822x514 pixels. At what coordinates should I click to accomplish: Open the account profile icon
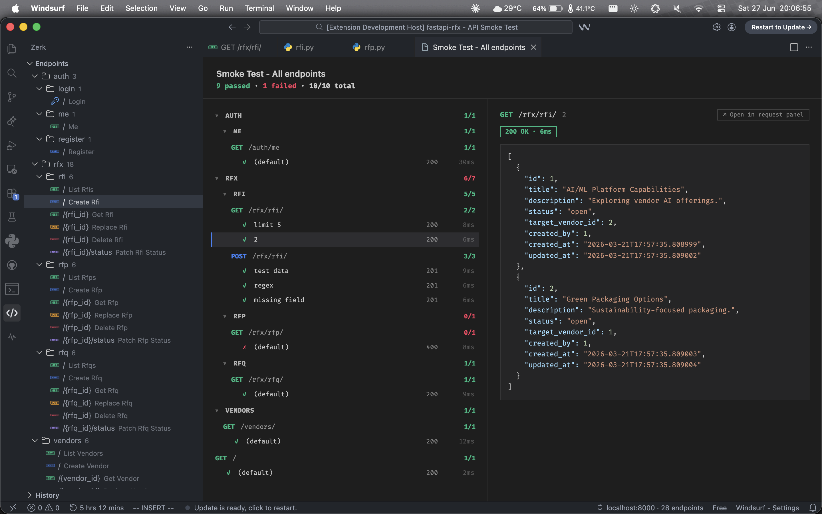point(732,27)
